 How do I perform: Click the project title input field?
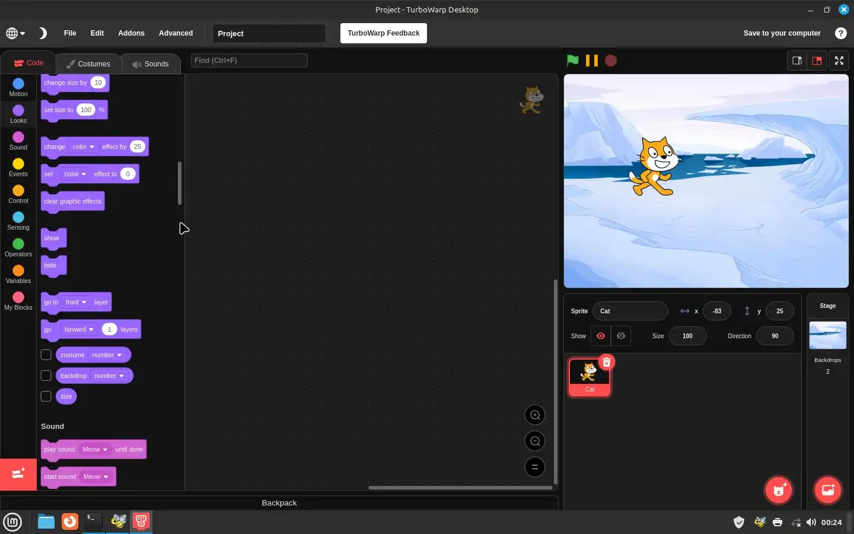point(269,33)
